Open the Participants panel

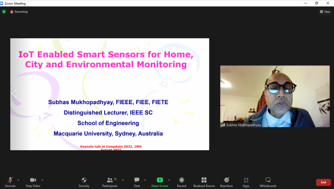110,182
